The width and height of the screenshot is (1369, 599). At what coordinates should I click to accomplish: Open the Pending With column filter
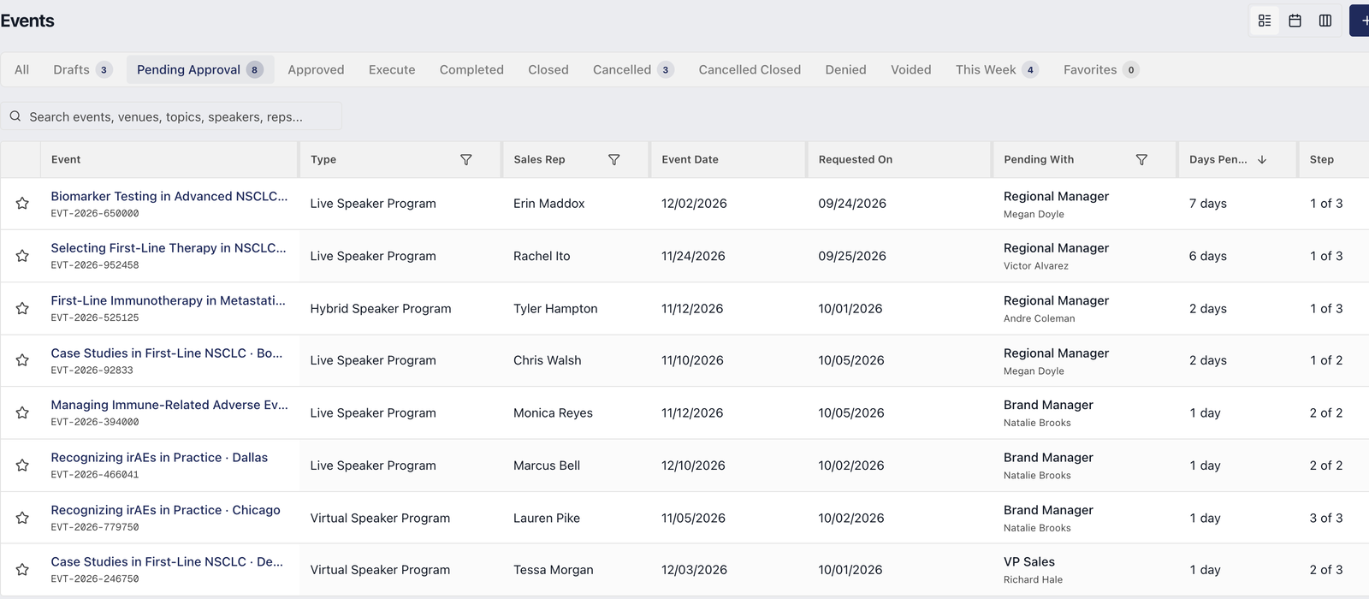coord(1141,160)
